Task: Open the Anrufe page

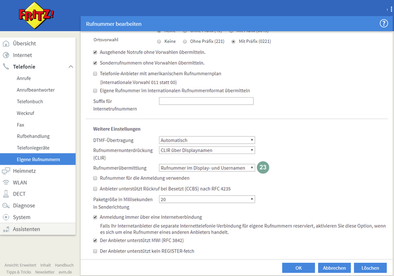Action: click(24, 78)
